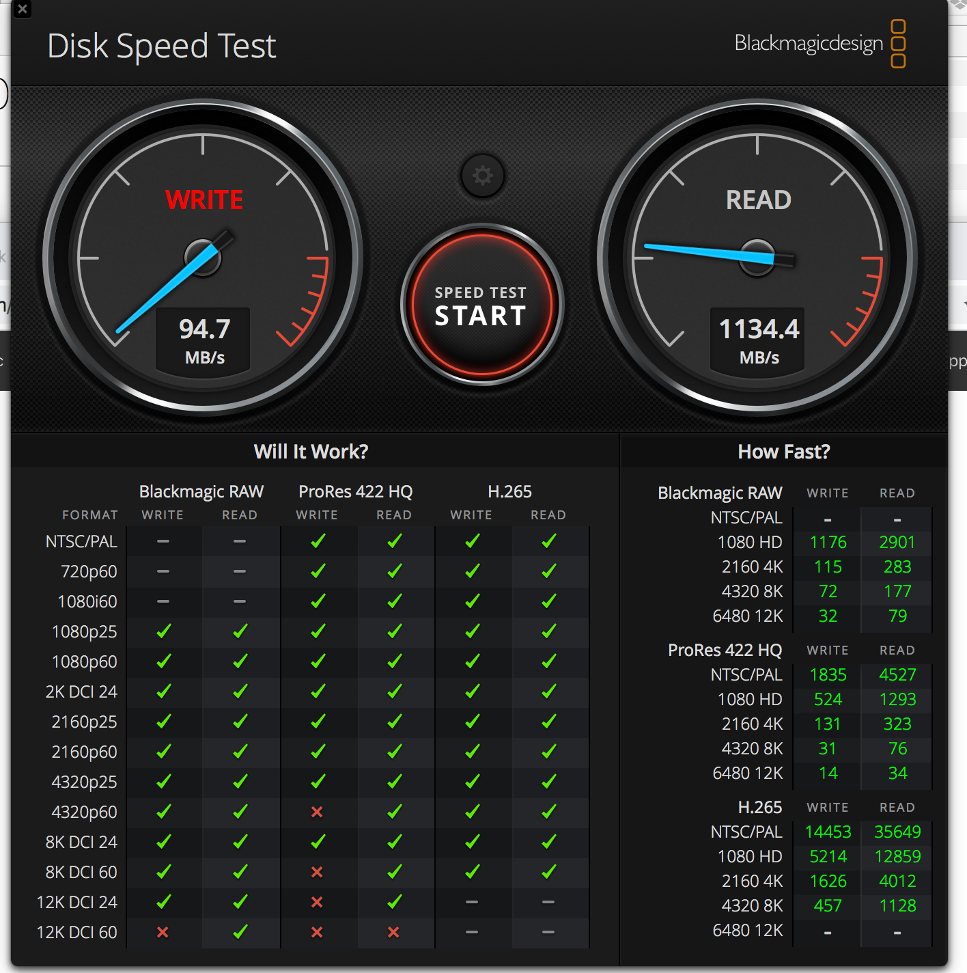The height and width of the screenshot is (973, 967).
Task: Click the "524" ProRes 1080 HD write value
Action: pyautogui.click(x=828, y=700)
